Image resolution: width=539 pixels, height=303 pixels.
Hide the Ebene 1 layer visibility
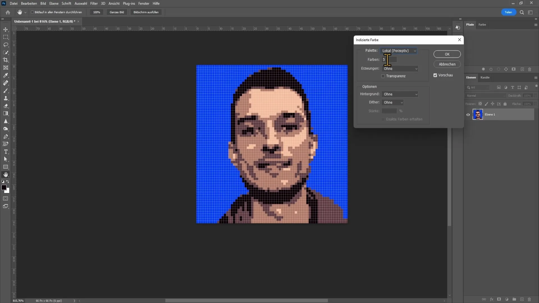pos(468,114)
